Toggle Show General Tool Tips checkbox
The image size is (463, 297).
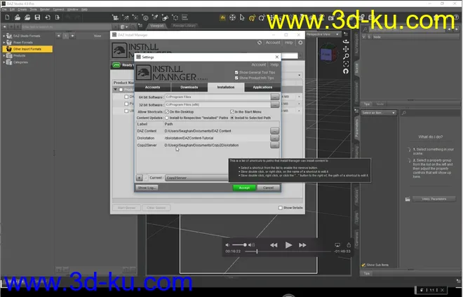coord(236,71)
